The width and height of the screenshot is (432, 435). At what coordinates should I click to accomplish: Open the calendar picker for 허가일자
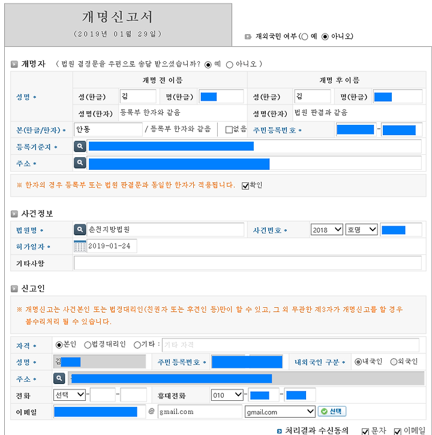pyautogui.click(x=80, y=246)
